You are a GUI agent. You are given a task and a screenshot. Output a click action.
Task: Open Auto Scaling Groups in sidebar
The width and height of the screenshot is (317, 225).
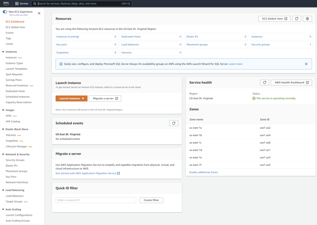click(x=18, y=221)
